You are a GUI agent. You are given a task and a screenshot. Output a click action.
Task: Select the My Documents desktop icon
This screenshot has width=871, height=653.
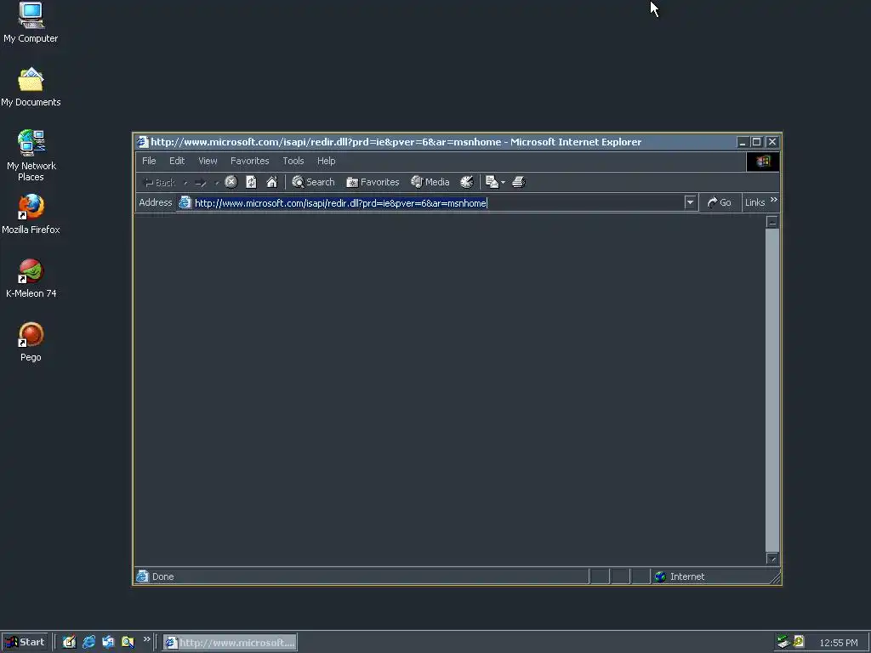tap(31, 87)
